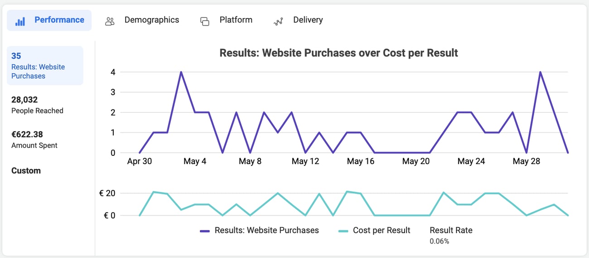Click the Demographics people icon
This screenshot has height=258, width=589.
point(110,21)
